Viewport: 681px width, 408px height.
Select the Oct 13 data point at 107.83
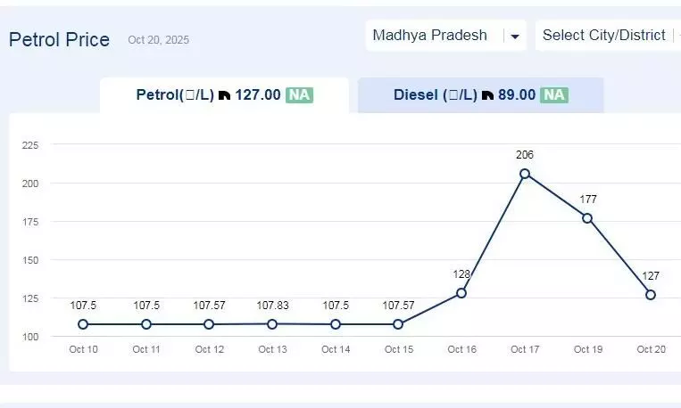tap(272, 324)
